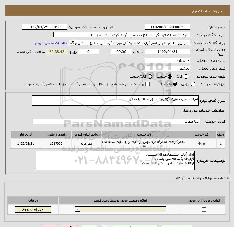Click the توضیحات خریدار text area
This screenshot has width=234, height=227.
115,161
